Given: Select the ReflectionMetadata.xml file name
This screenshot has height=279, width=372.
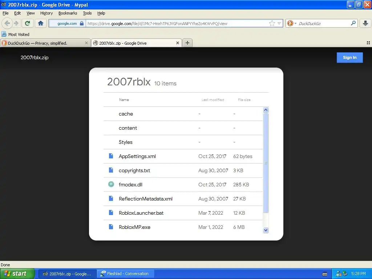Looking at the screenshot, I should [x=145, y=199].
